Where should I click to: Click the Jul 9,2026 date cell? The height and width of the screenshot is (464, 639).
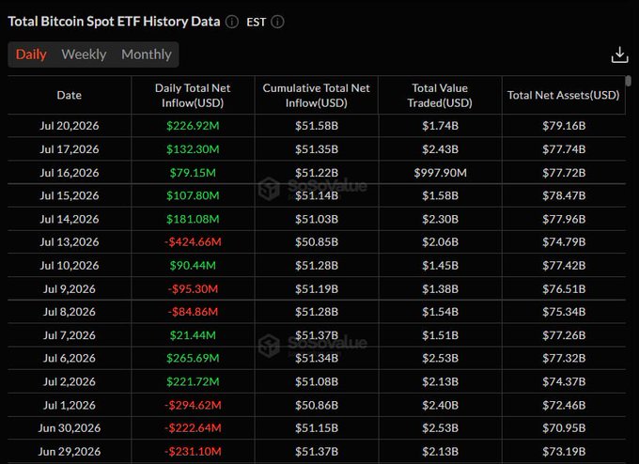(x=70, y=289)
